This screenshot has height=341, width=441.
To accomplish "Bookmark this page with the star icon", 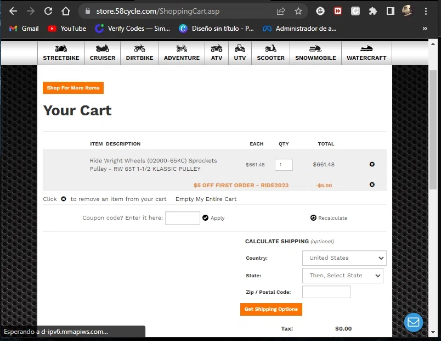I will click(298, 12).
